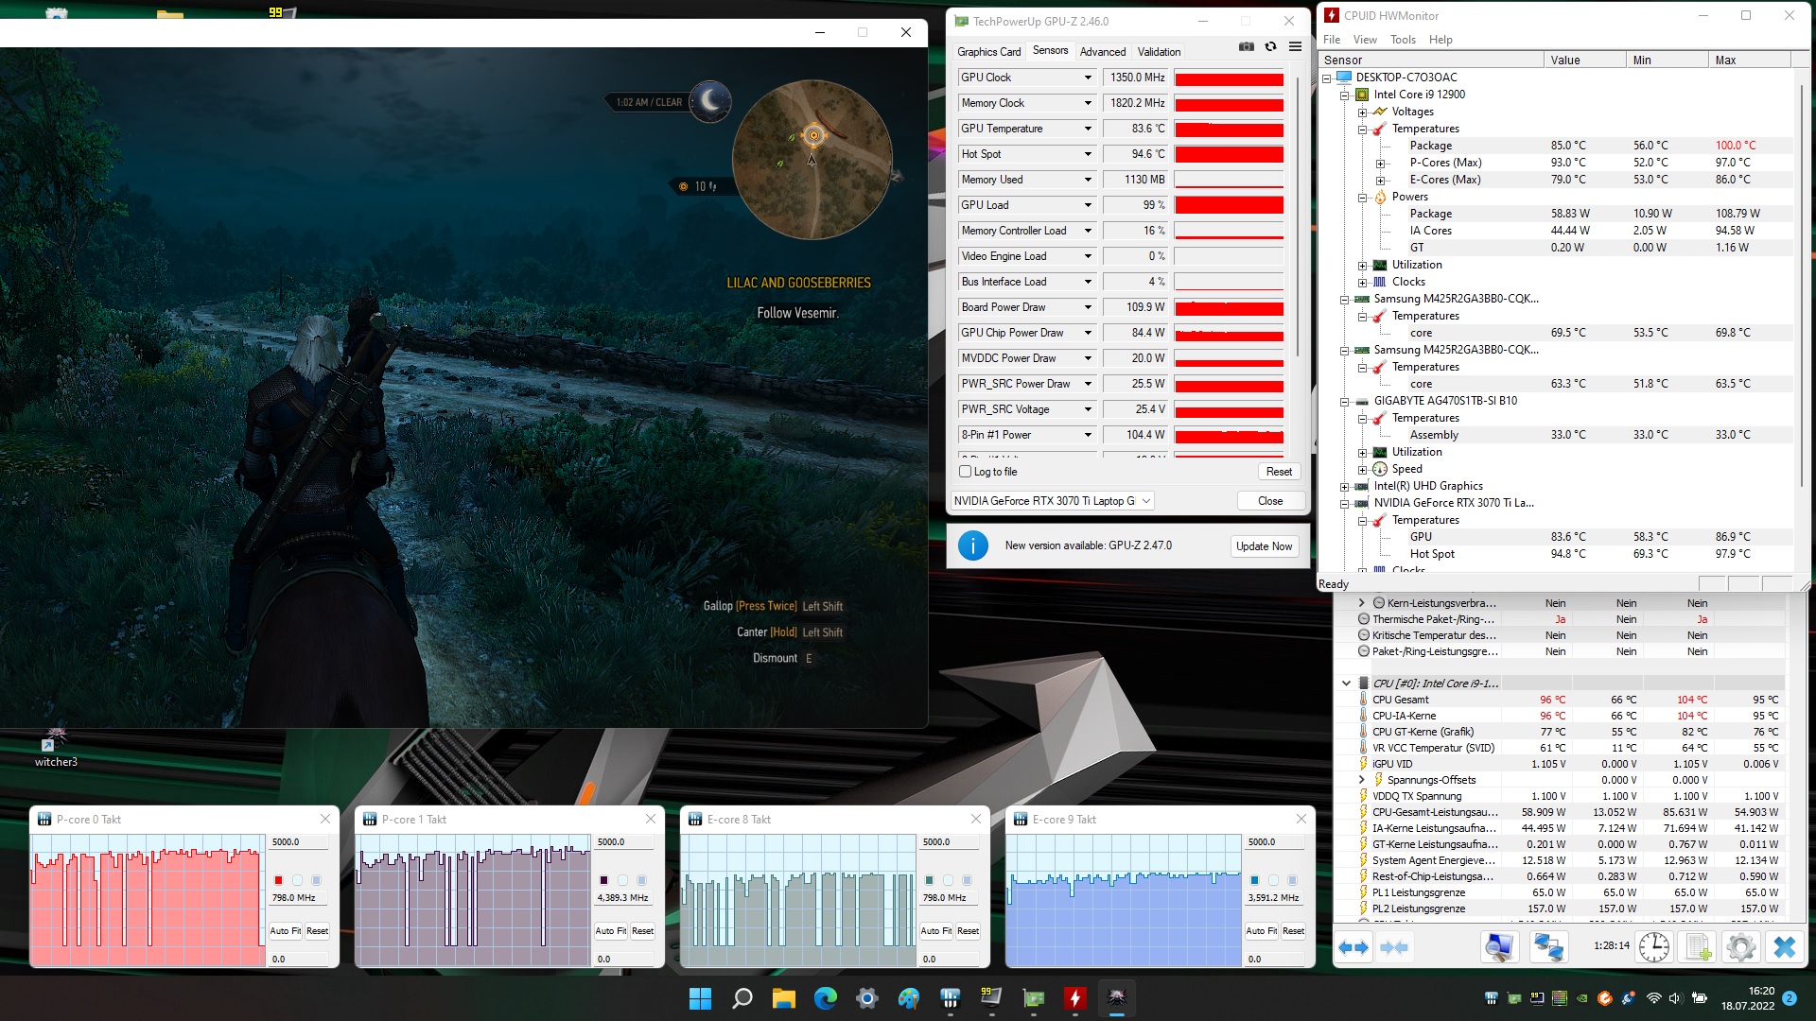Viewport: 1816px width, 1021px height.
Task: Toggle dark purple color box in P-core 1 Takt
Action: (x=603, y=880)
